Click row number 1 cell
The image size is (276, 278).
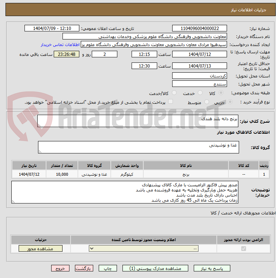[264, 174]
